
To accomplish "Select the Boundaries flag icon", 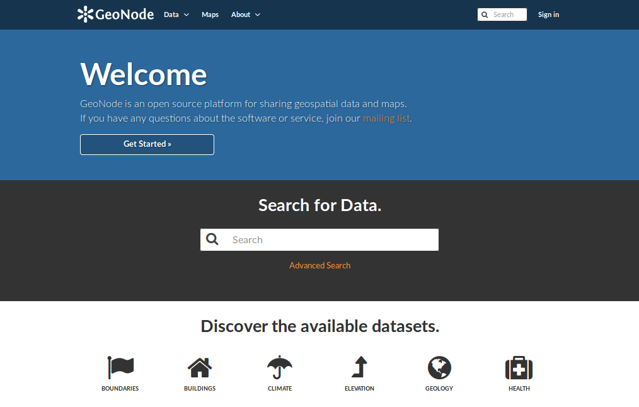I will pyautogui.click(x=120, y=367).
